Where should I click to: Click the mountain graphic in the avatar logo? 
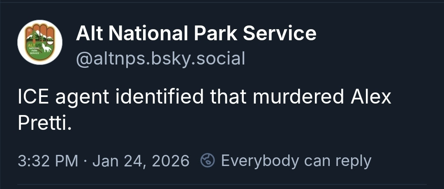point(37,34)
